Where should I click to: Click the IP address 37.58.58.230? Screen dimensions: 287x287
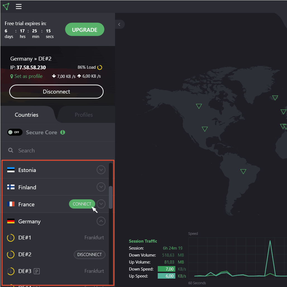31,67
